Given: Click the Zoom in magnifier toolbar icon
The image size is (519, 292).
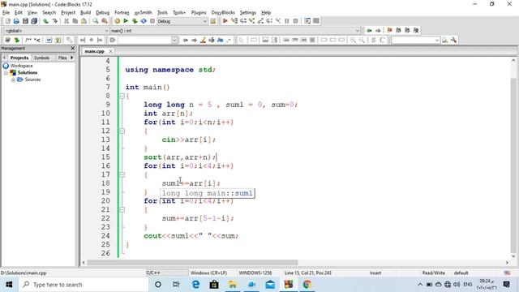Looking at the screenshot, I should 354,40.
